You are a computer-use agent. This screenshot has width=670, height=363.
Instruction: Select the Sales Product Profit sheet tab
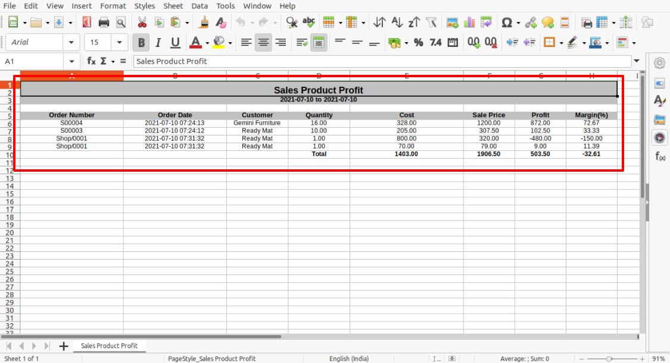tap(109, 346)
